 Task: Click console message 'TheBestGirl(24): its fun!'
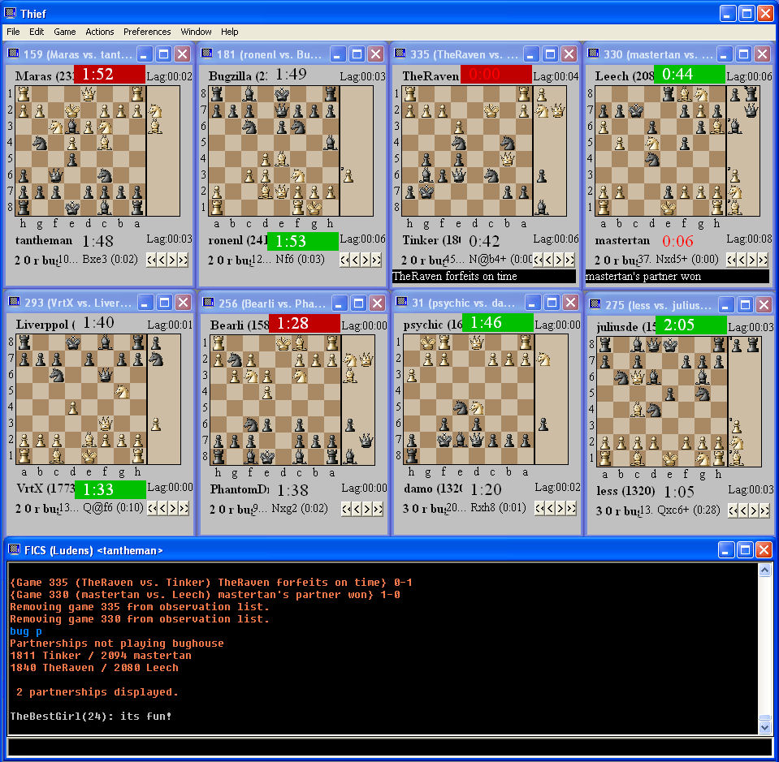tap(90, 716)
